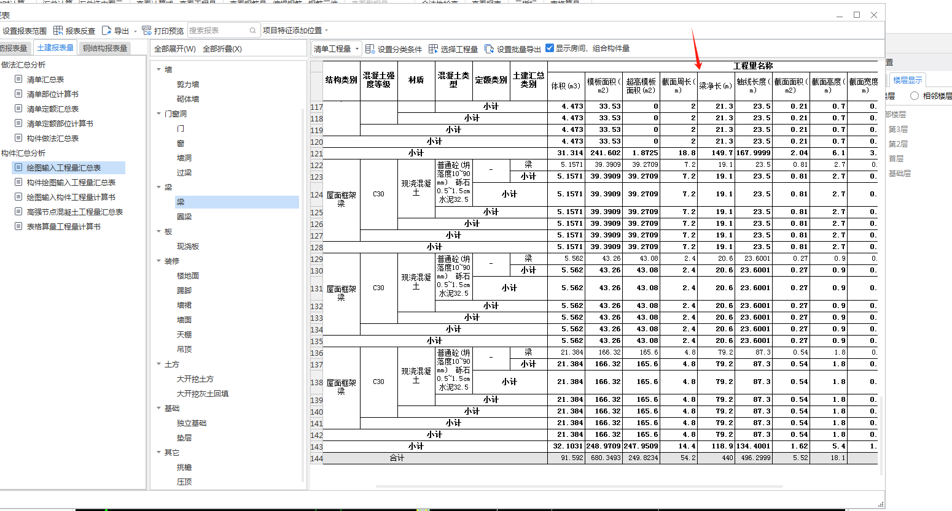Screen dimensions: 952x511
Task: Select 挑檐 in the component tree
Action: point(184,467)
